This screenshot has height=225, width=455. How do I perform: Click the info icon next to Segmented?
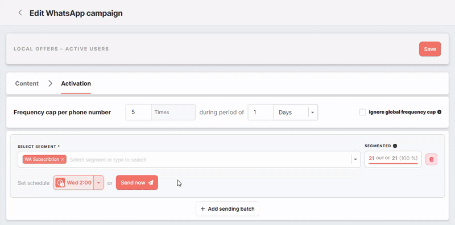(395, 146)
